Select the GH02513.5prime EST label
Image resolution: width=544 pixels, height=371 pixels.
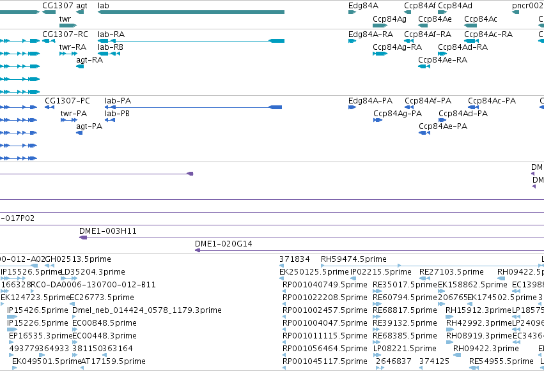[x=78, y=259]
